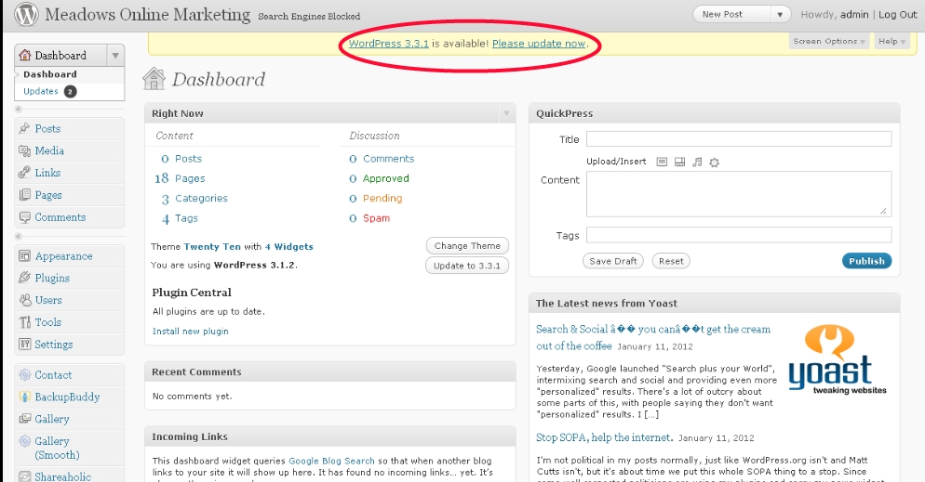925x482 pixels.
Task: Click the 4 Widgets link
Action: pos(289,247)
